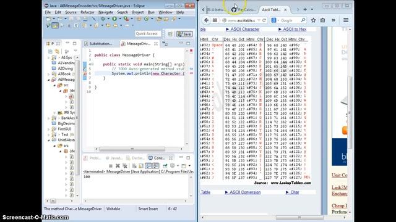
Task: Click the System.out.println code line
Action: click(x=148, y=73)
